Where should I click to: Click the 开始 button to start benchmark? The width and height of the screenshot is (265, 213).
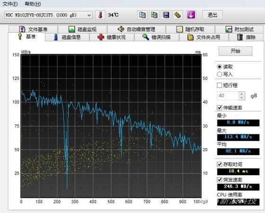pos(236,51)
